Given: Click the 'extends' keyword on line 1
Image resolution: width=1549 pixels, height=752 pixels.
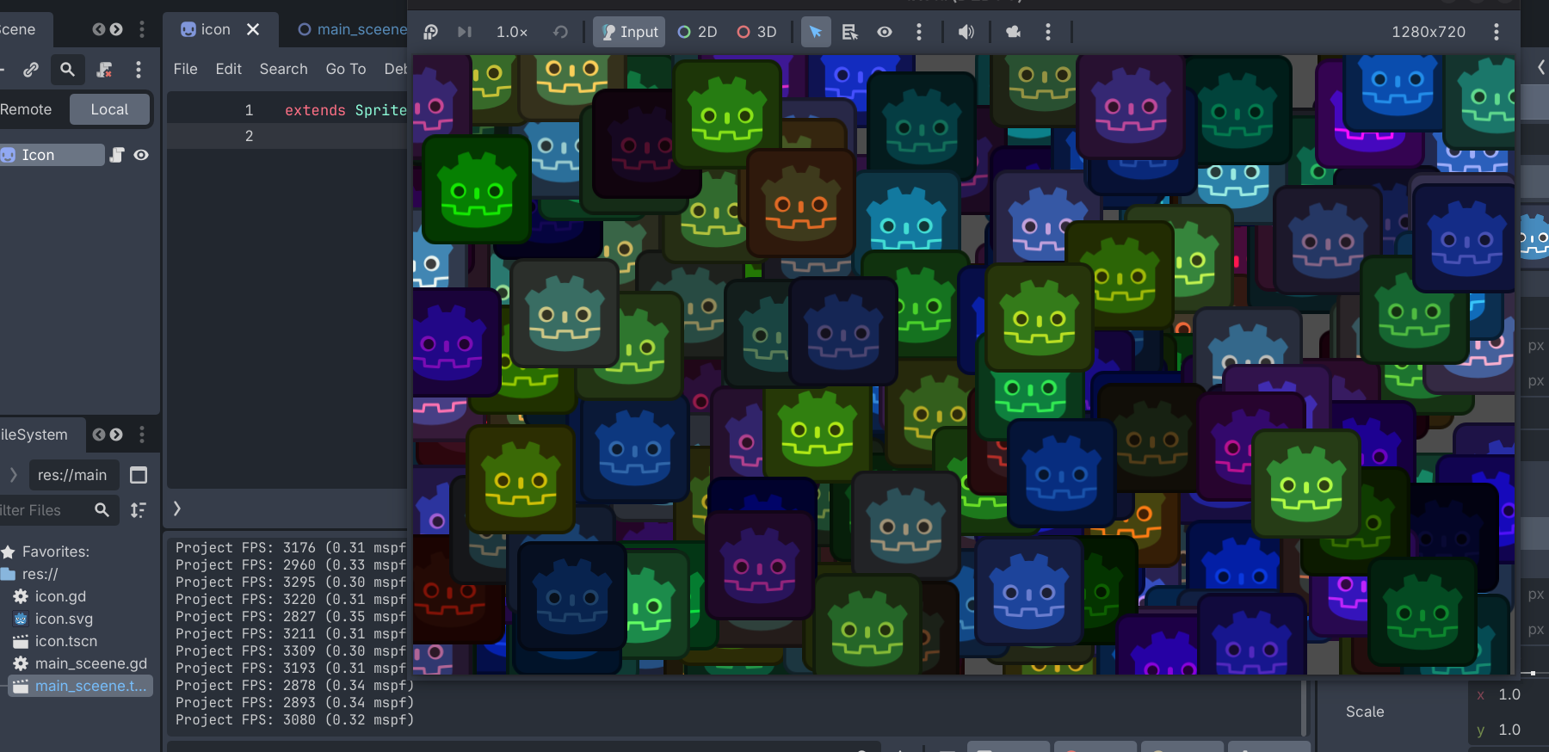Looking at the screenshot, I should (315, 110).
